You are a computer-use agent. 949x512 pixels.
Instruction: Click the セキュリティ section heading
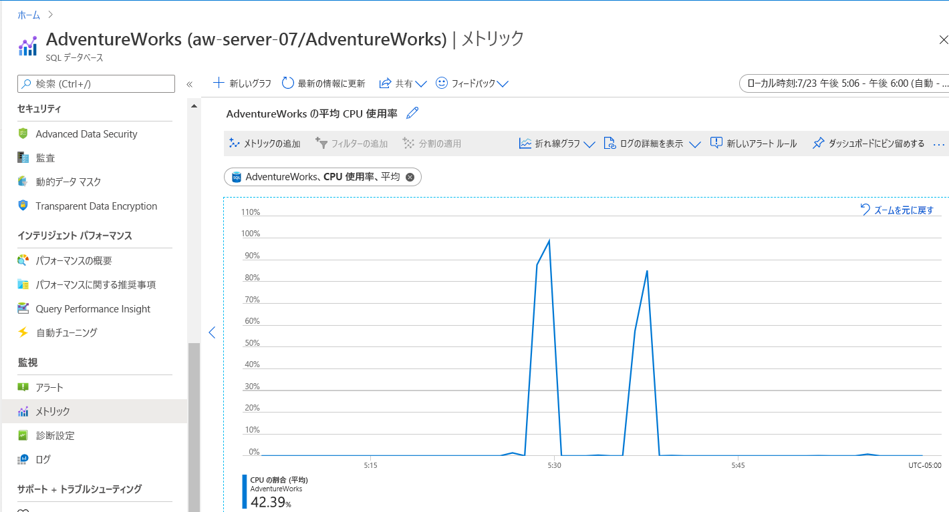point(39,108)
